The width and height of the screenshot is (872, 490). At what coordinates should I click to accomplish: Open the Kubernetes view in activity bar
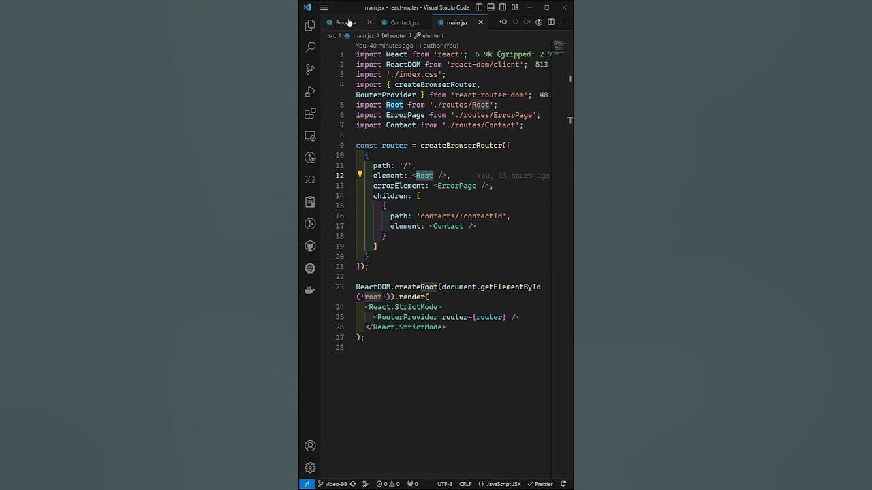(310, 268)
